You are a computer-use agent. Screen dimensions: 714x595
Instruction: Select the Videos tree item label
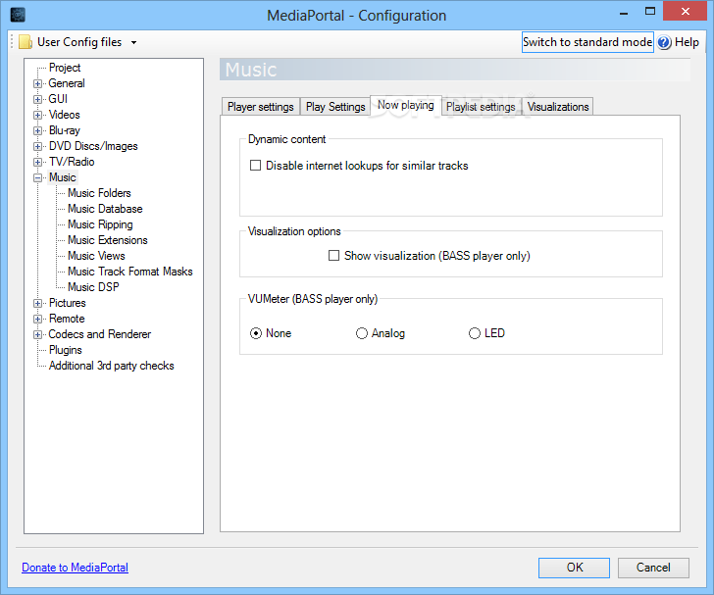point(64,115)
